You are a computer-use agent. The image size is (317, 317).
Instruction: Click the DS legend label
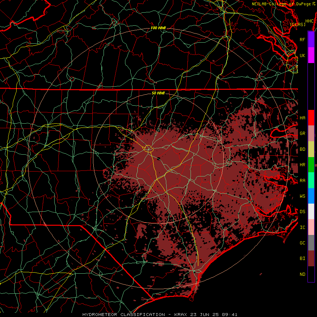[x=303, y=211]
